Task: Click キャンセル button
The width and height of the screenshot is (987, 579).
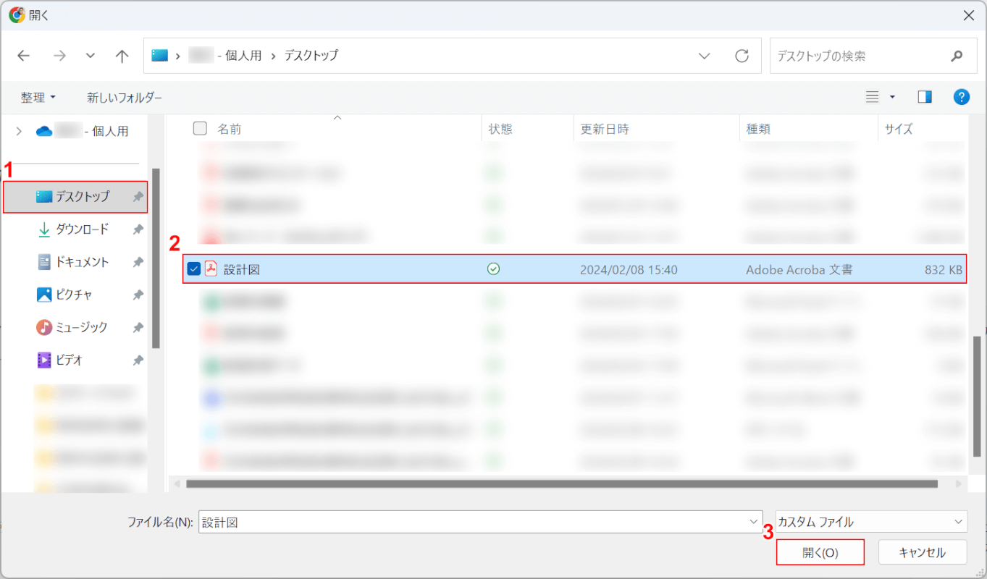Action: [922, 552]
